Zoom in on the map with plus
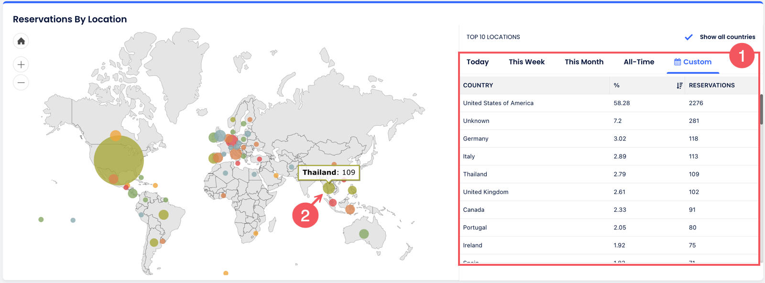The height and width of the screenshot is (283, 765). 21,65
